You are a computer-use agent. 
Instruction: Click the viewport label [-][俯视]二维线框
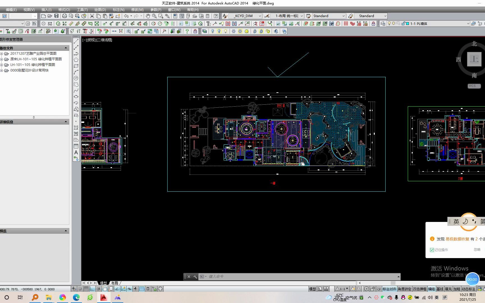[97, 40]
